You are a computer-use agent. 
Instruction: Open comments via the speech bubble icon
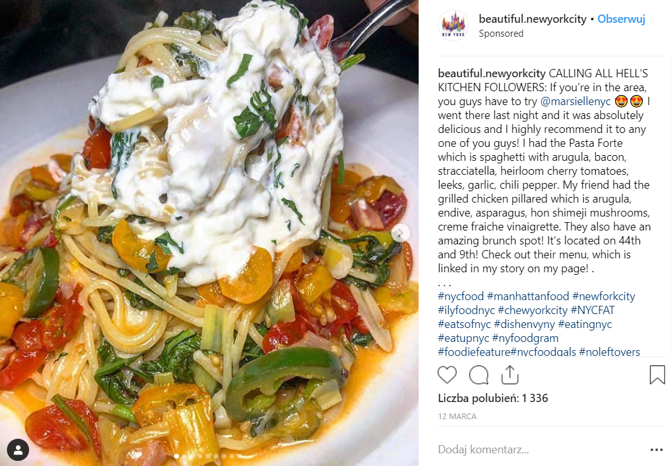[479, 375]
